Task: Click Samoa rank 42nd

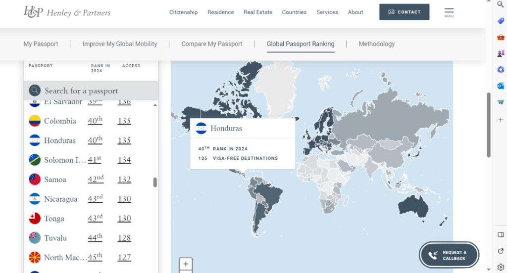Action: (x=96, y=179)
